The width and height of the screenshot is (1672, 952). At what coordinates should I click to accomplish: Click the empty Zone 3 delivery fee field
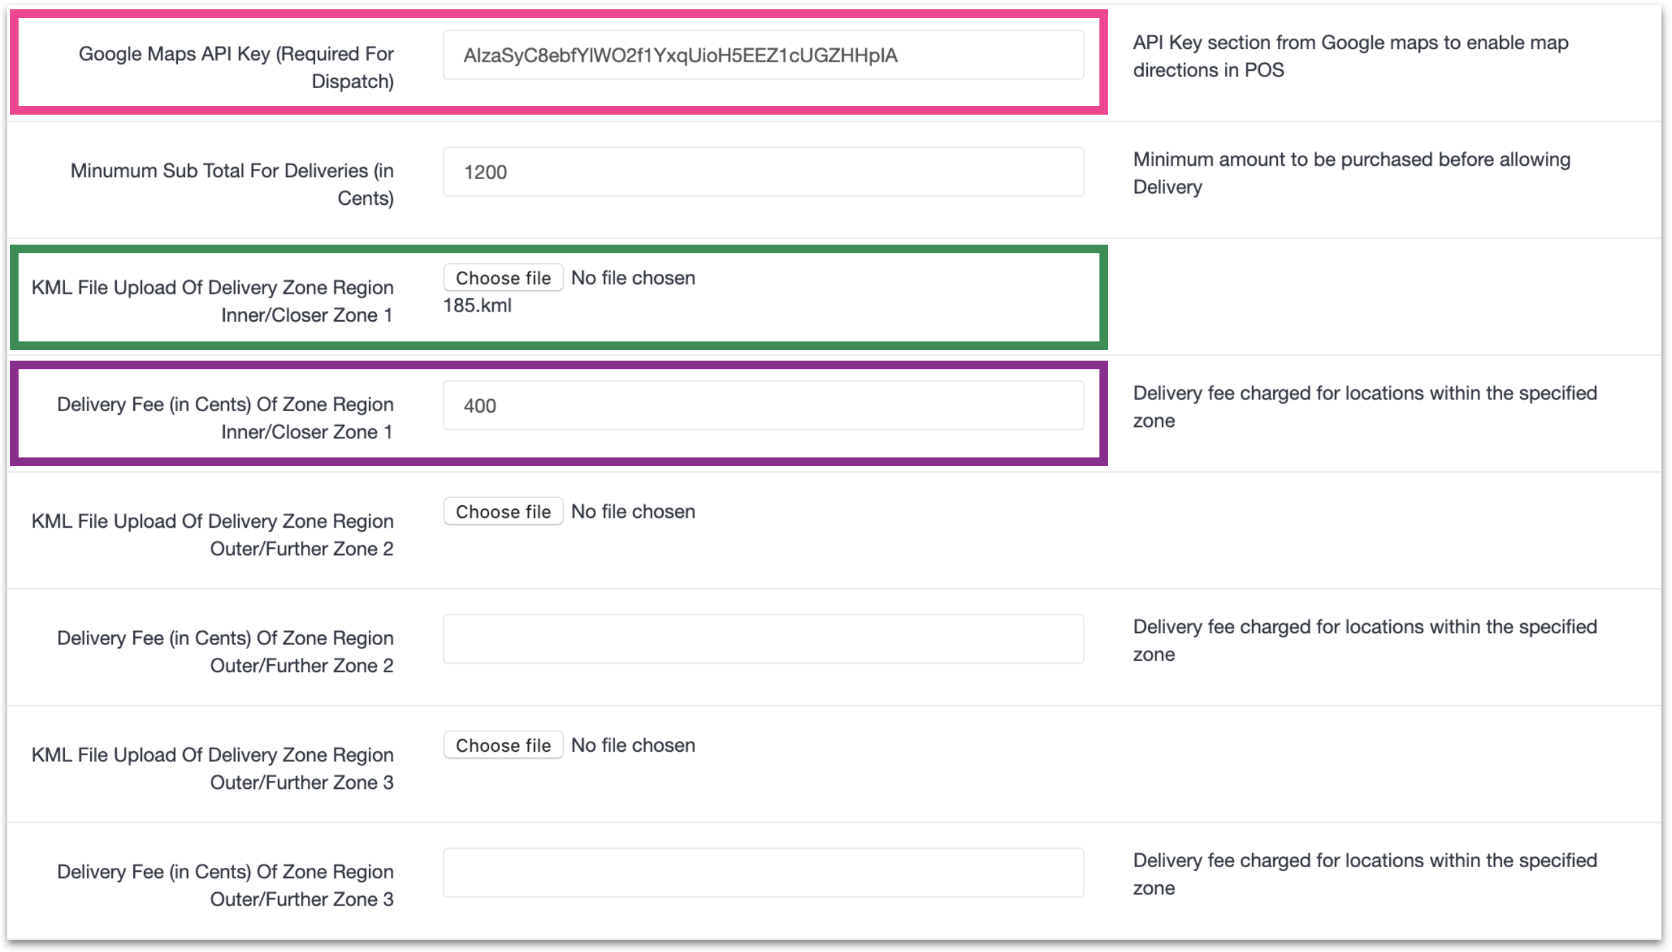point(763,872)
